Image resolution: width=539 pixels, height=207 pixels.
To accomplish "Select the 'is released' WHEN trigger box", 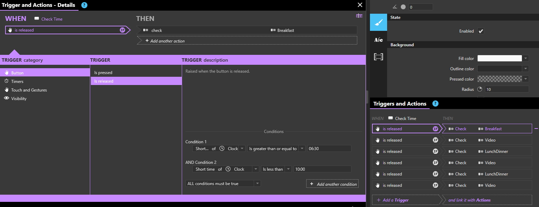I will [x=68, y=30].
